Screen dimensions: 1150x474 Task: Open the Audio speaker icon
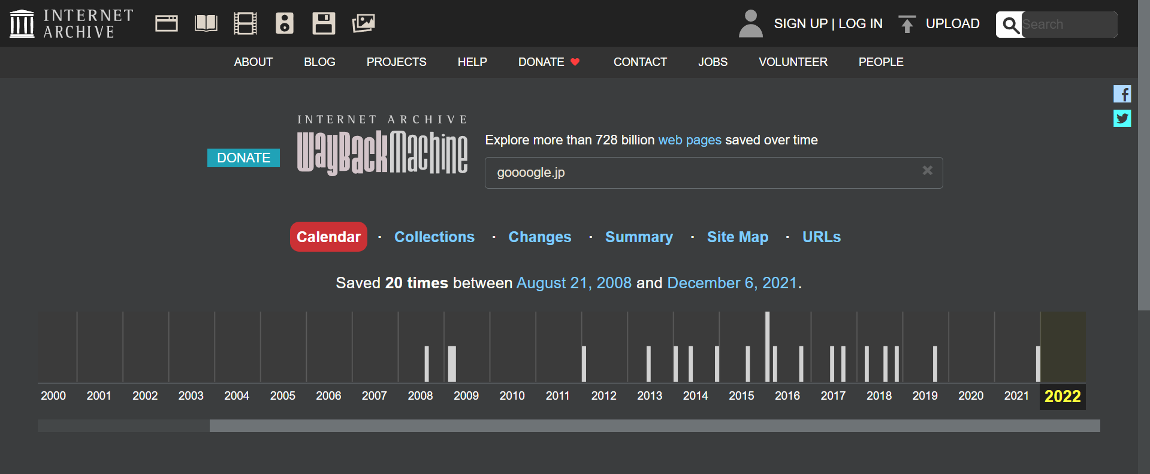285,24
